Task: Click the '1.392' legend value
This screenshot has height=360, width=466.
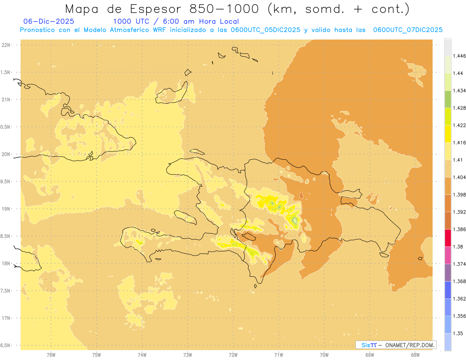Action: pos(459,212)
